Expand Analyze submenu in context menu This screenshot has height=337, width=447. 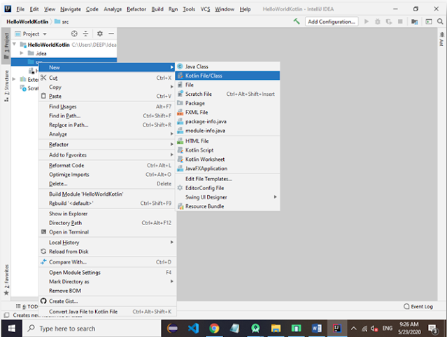pyautogui.click(x=107, y=134)
